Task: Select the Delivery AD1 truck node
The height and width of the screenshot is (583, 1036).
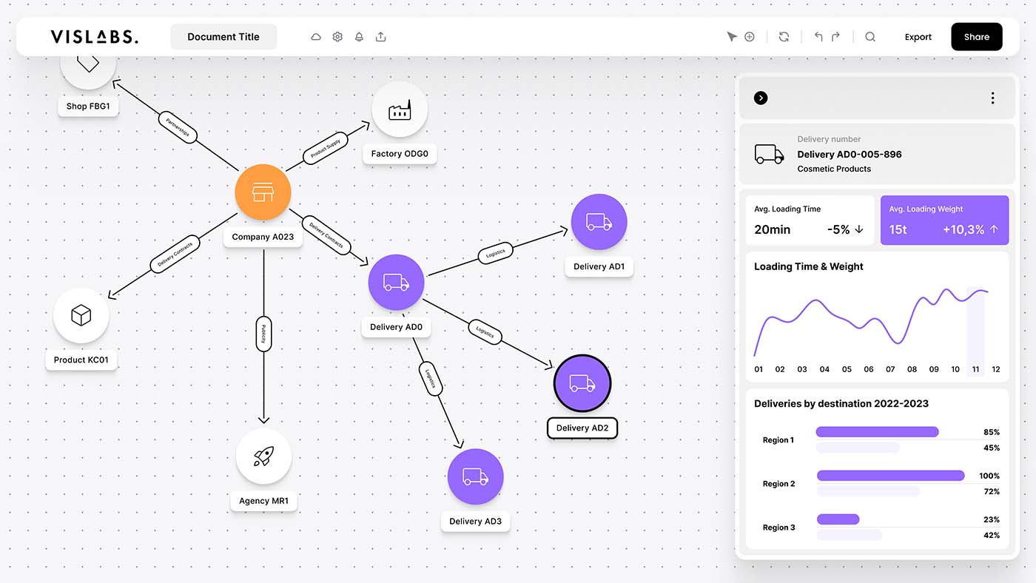Action: pyautogui.click(x=599, y=222)
